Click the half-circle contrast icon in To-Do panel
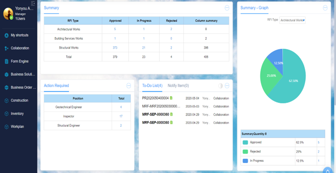Screen dimensions: 336x173 pos(220,86)
